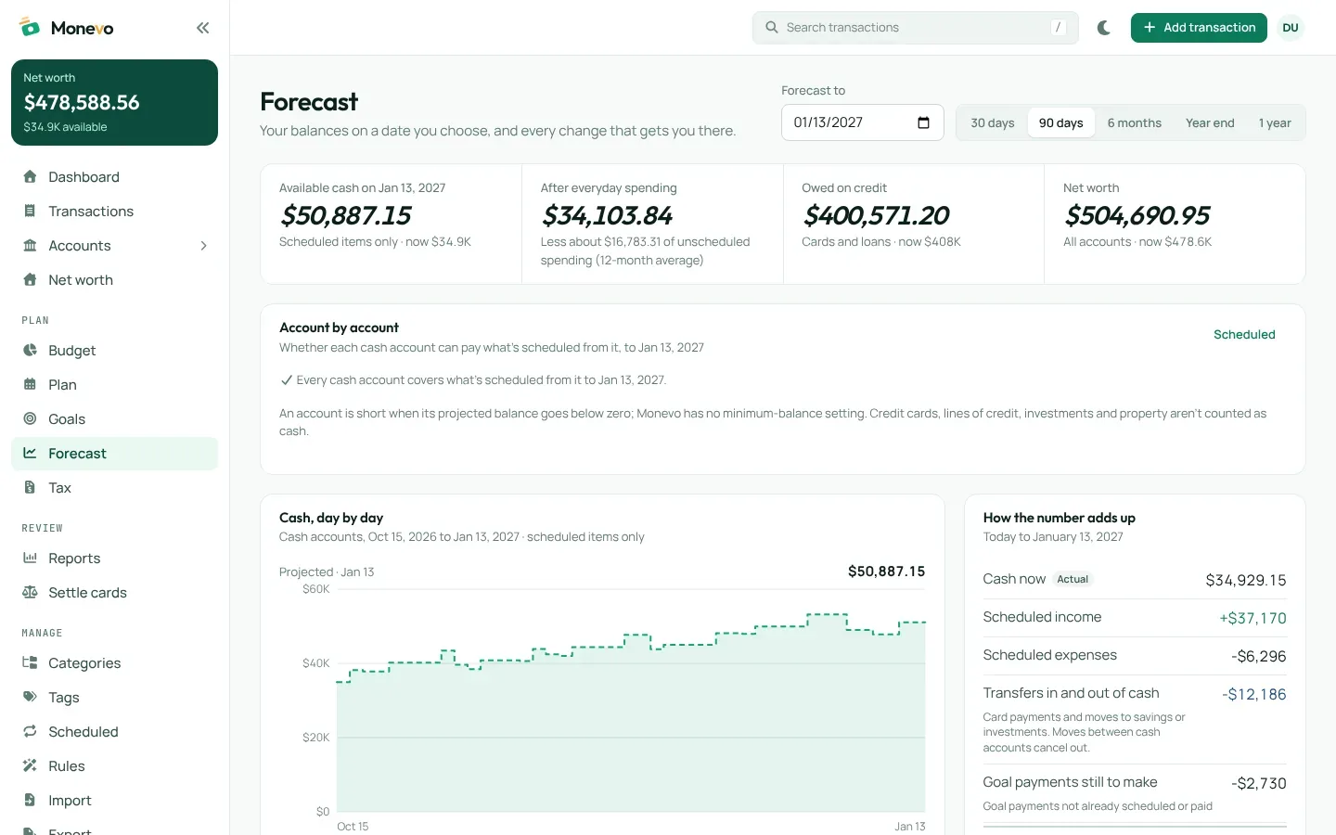The width and height of the screenshot is (1336, 835).
Task: Click the Net worth icon
Action: [30, 279]
